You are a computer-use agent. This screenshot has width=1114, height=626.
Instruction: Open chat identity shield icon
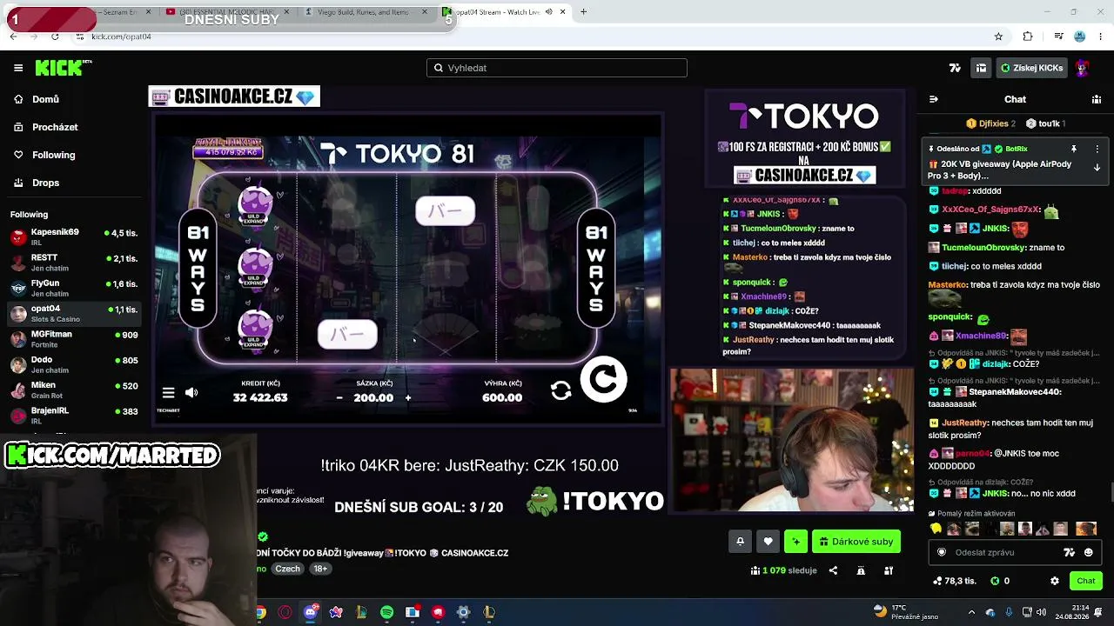coord(942,552)
